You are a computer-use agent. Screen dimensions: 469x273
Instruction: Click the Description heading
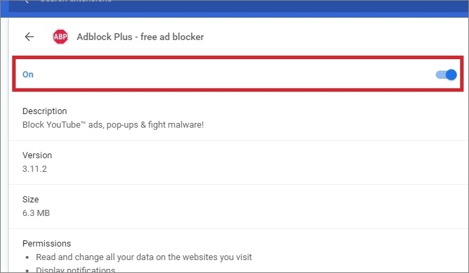pos(45,111)
